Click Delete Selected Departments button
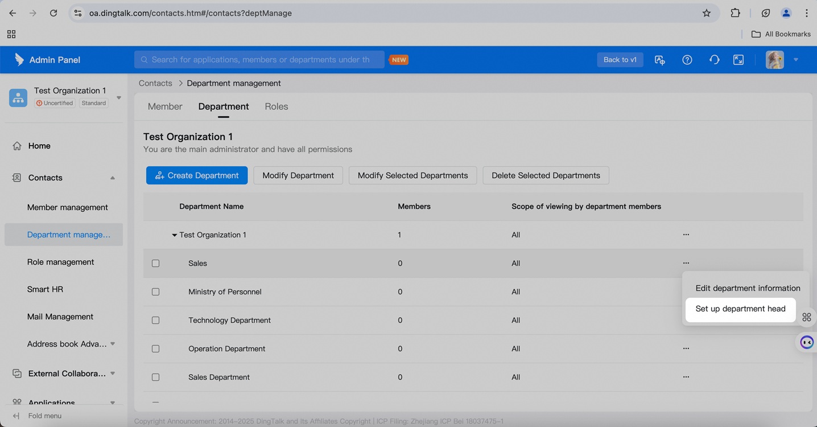Screen dimensions: 817x427 [x=546, y=175]
